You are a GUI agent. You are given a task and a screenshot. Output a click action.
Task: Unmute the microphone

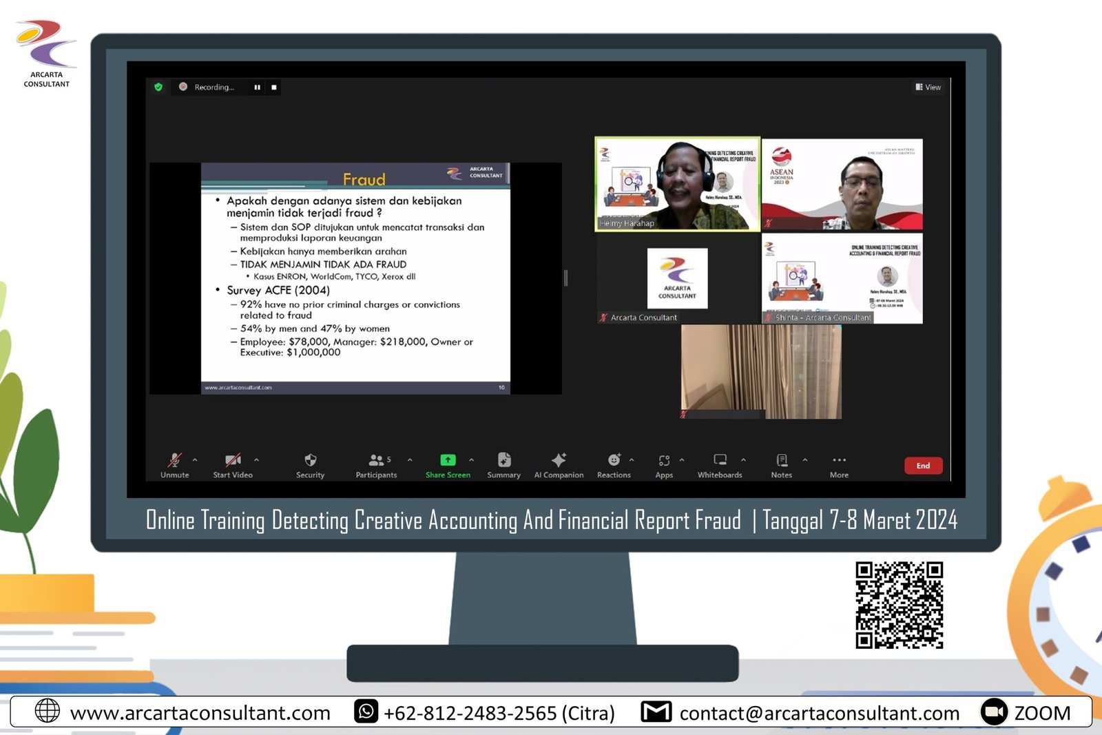click(x=175, y=461)
